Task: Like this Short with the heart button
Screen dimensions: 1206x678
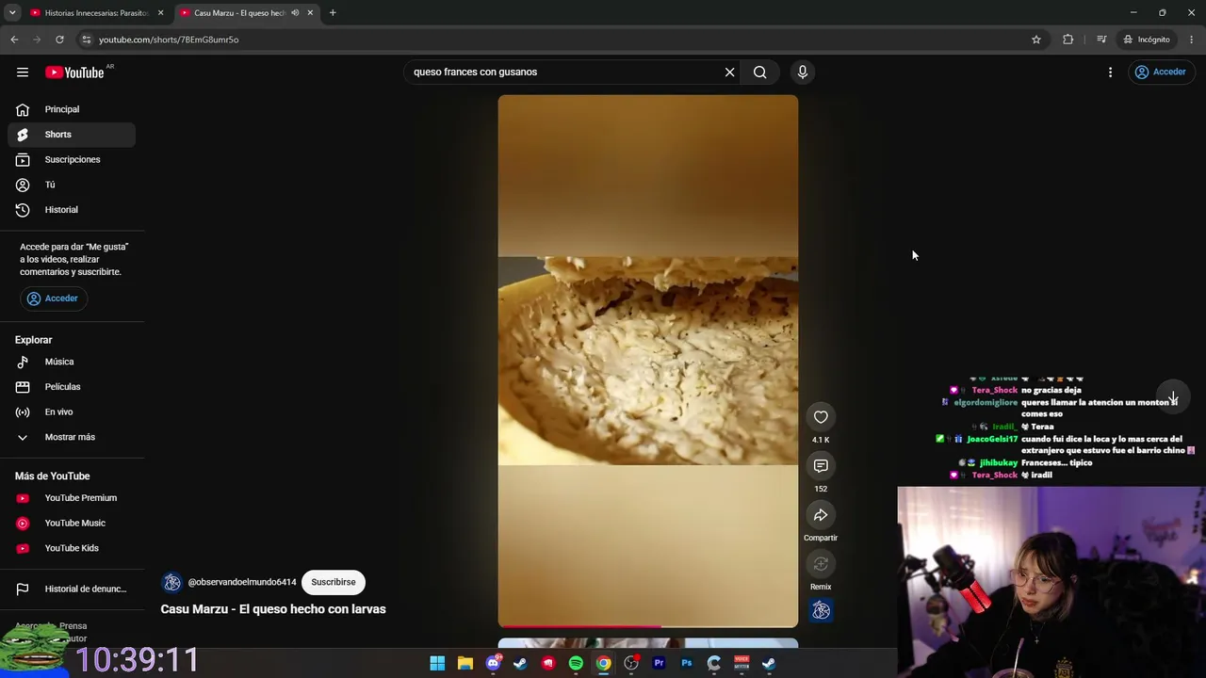Action: point(821,417)
